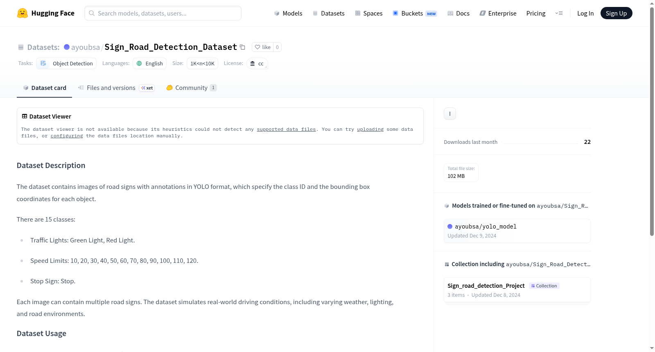The height and width of the screenshot is (352, 655).
Task: Click the Sign_Road_Detection_Dataset title
Action: tap(171, 47)
